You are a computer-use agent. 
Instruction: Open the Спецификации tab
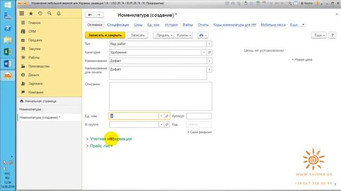pos(118,25)
